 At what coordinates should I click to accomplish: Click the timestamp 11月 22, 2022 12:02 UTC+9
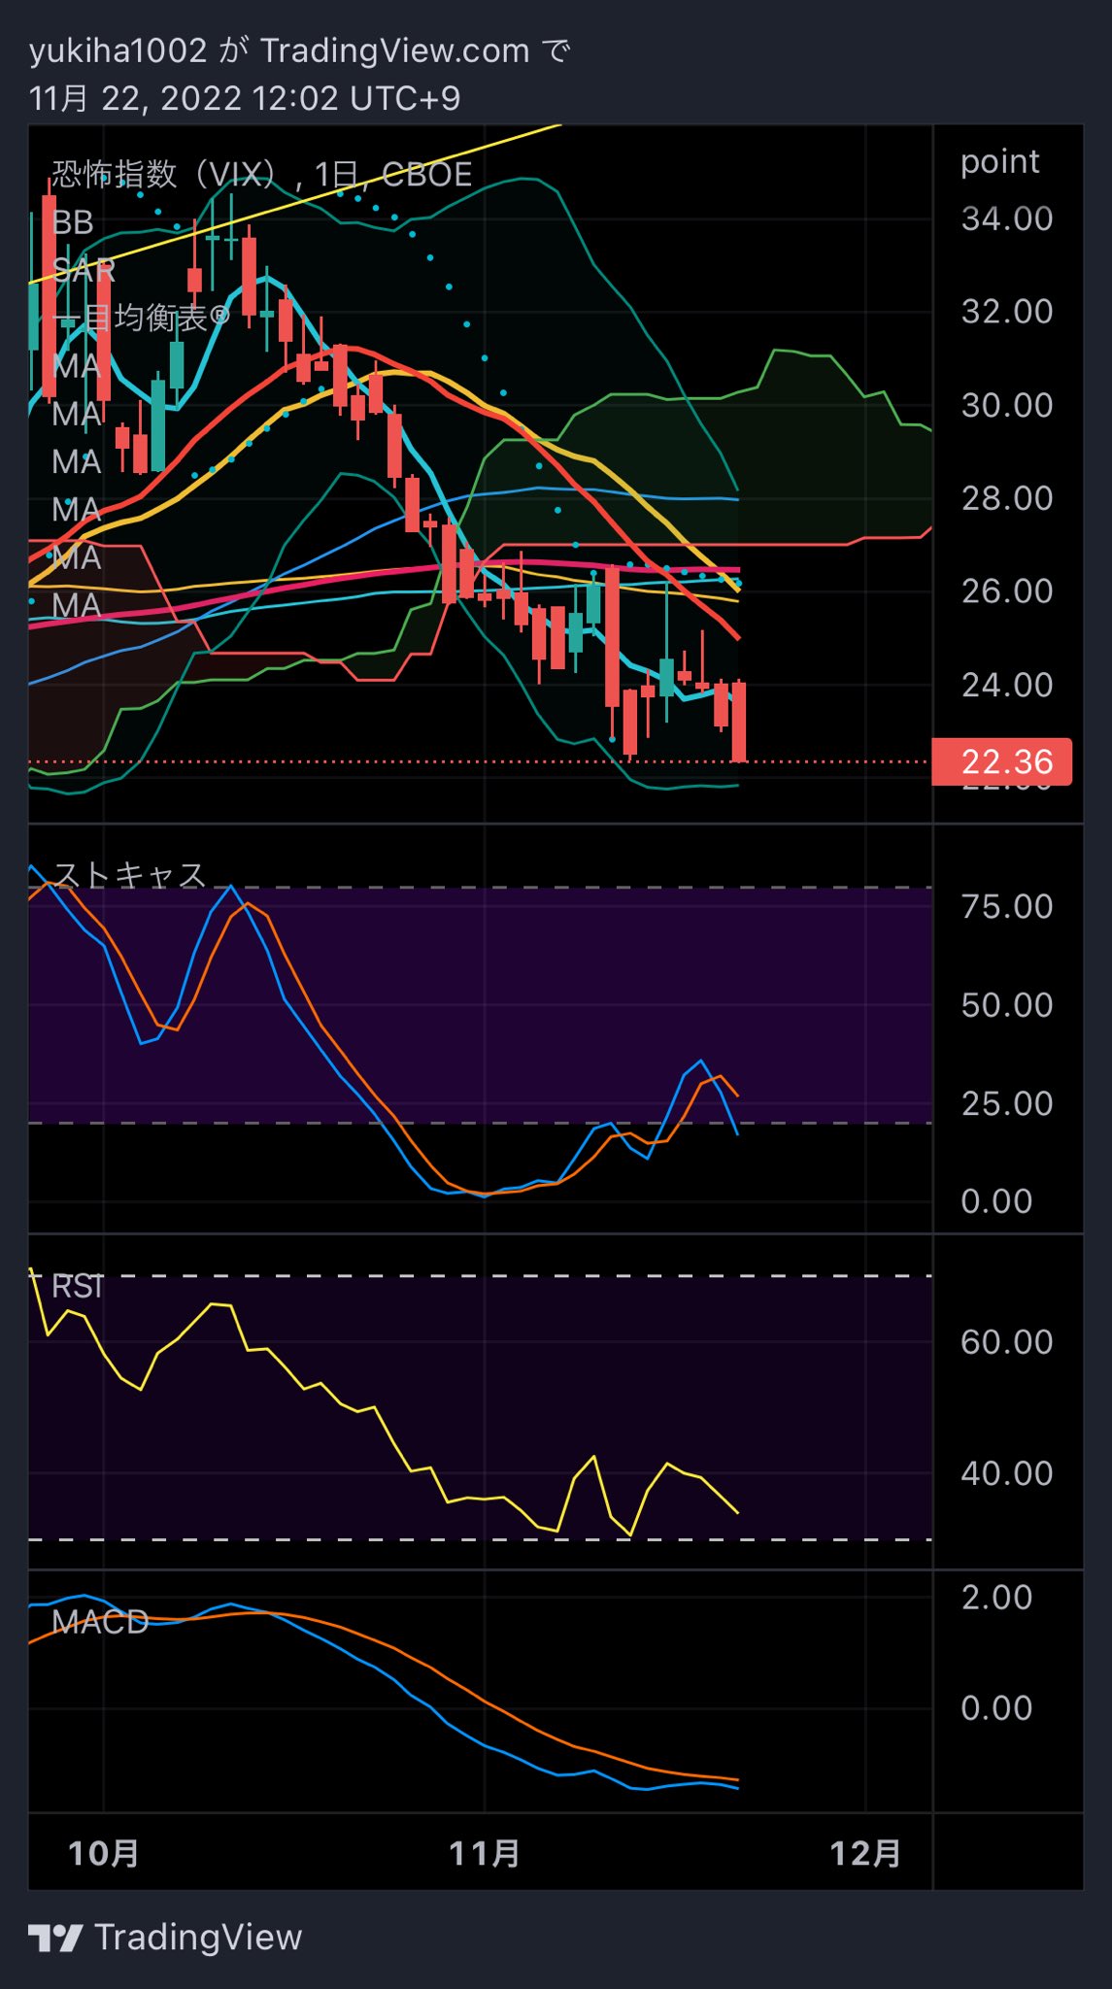coord(245,98)
